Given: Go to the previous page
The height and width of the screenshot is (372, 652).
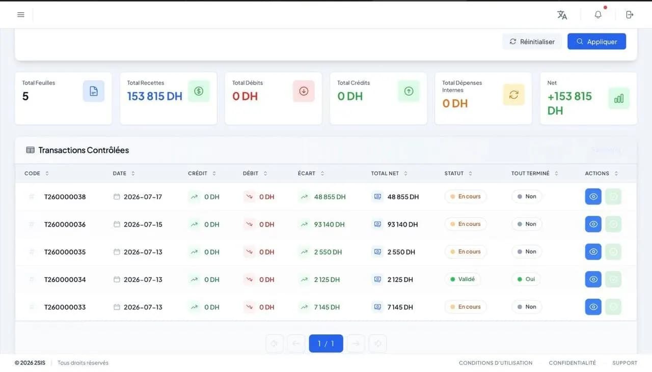Looking at the screenshot, I should point(296,344).
